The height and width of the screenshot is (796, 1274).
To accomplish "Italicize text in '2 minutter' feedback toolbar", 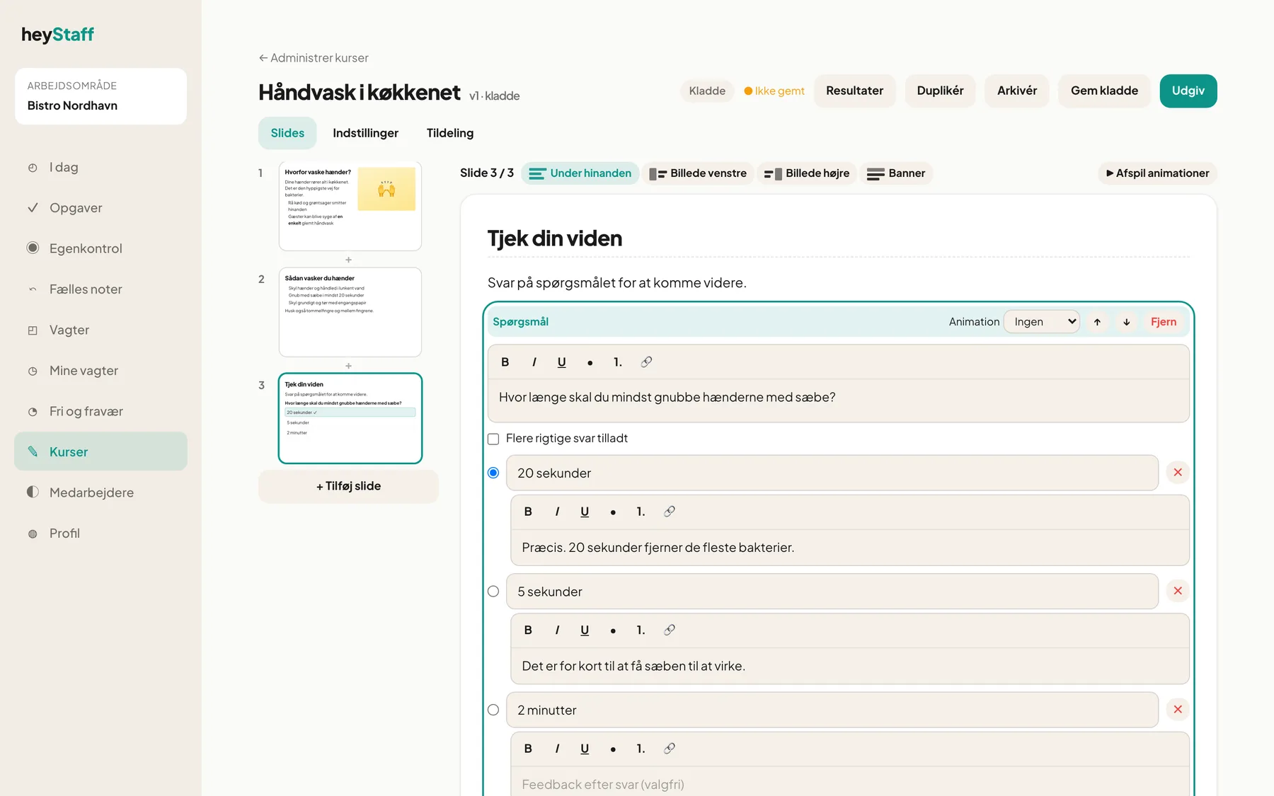I will [x=557, y=749].
